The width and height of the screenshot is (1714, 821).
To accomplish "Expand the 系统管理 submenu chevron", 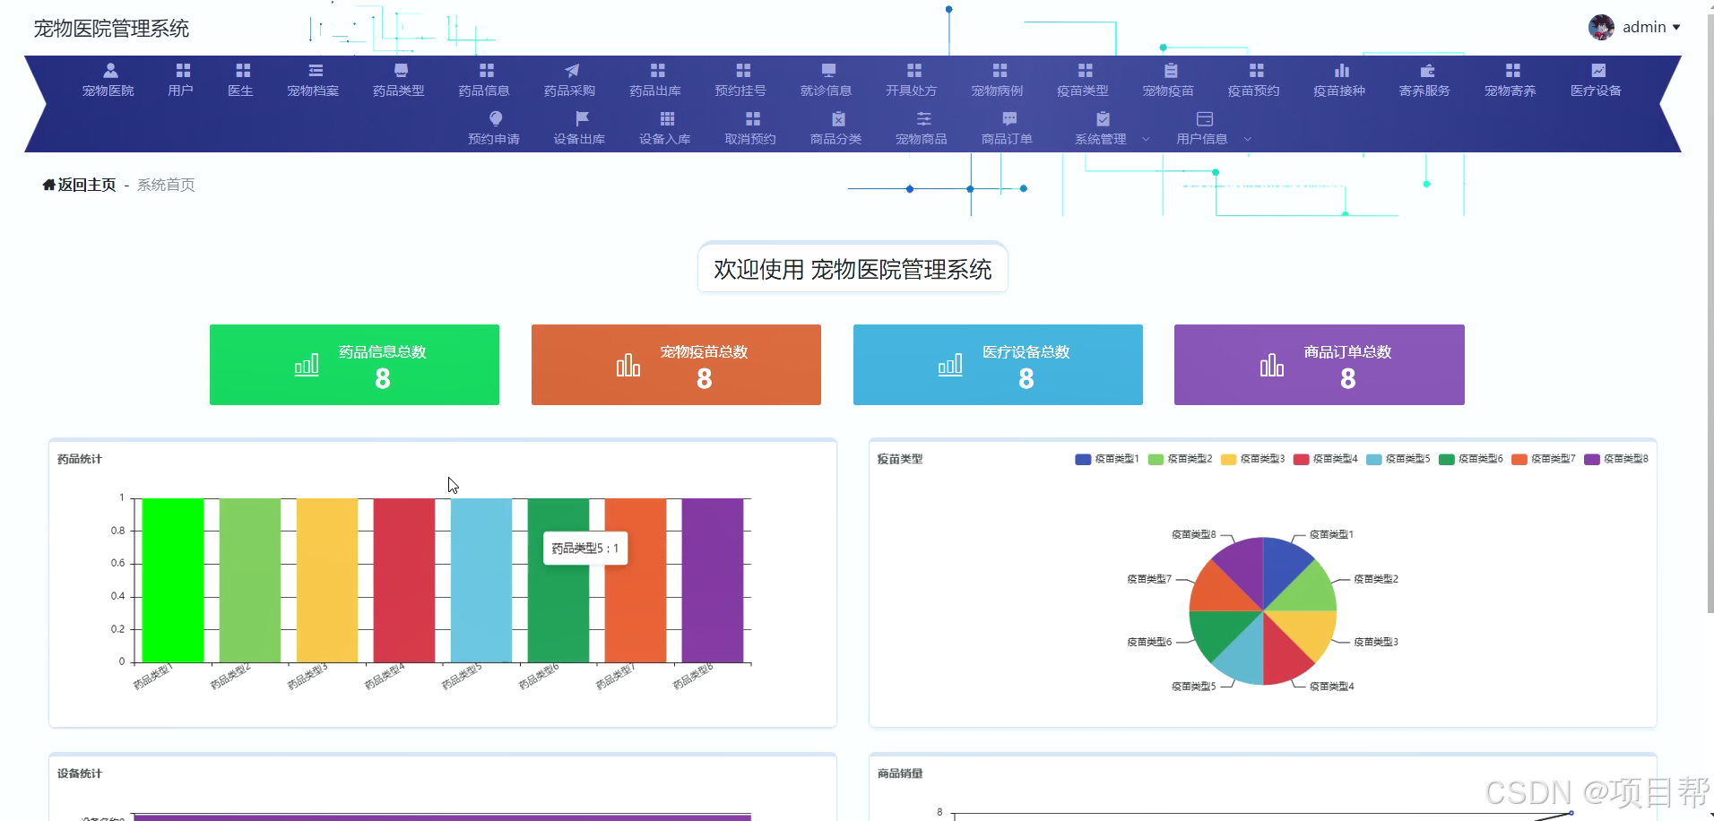I will tap(1146, 140).
